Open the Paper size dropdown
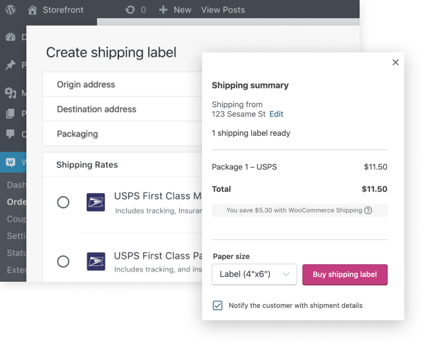Screen dimensions: 426x346 (x=254, y=274)
